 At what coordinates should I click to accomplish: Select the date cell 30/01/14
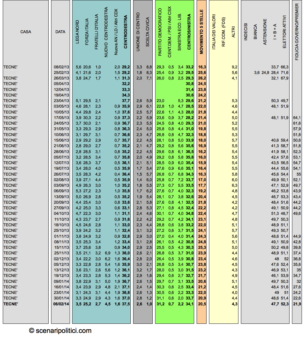point(61,298)
